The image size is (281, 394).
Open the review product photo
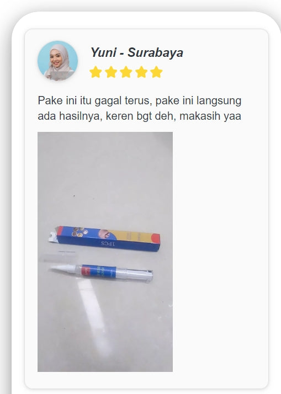pos(105,252)
